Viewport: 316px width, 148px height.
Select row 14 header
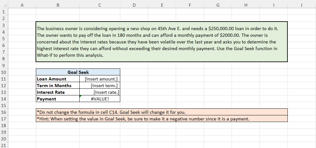pos(4,99)
